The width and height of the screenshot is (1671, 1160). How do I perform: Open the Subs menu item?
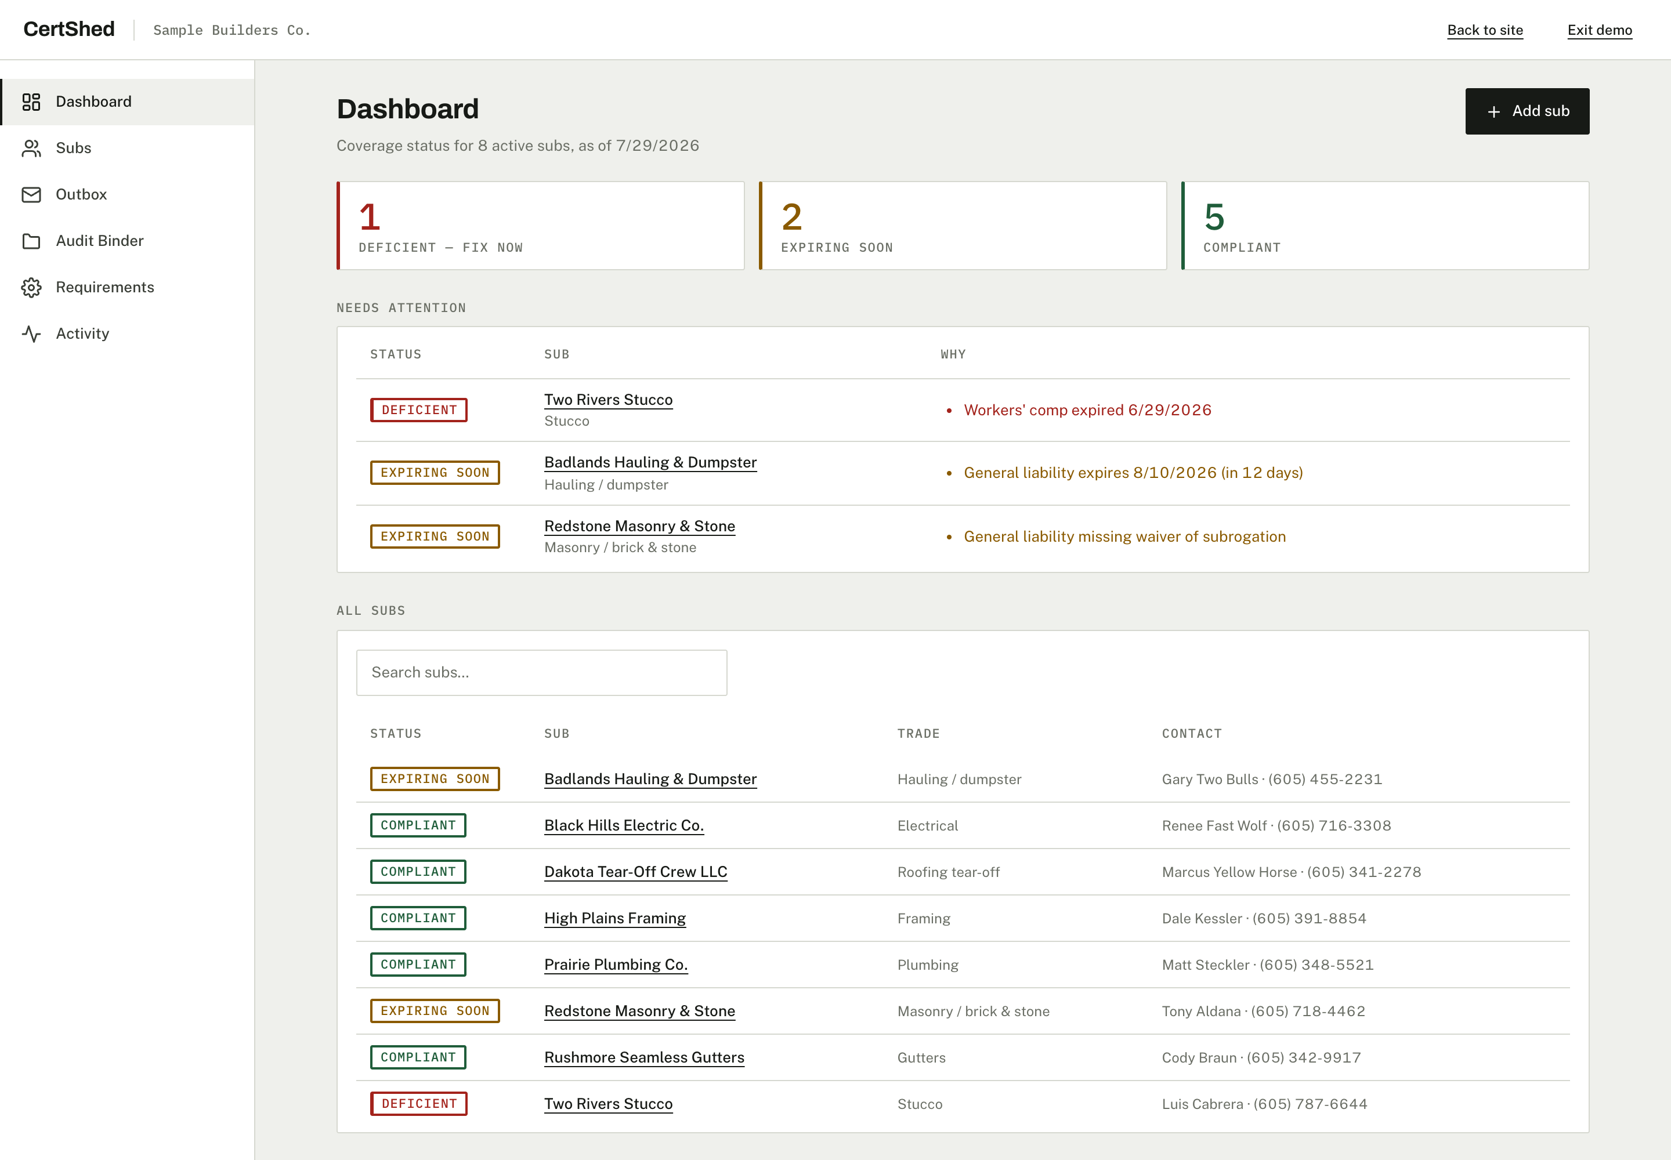click(128, 148)
